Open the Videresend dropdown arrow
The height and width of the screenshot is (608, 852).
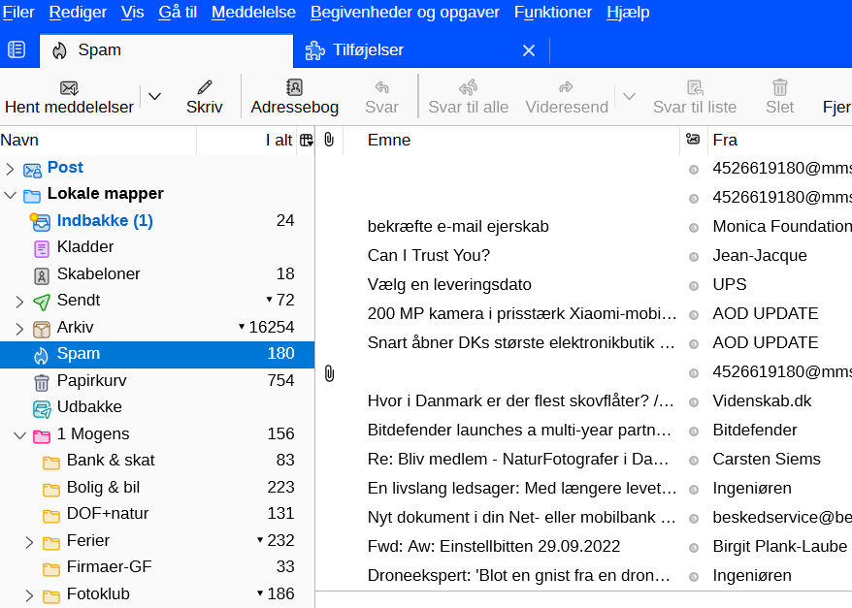pyautogui.click(x=629, y=97)
